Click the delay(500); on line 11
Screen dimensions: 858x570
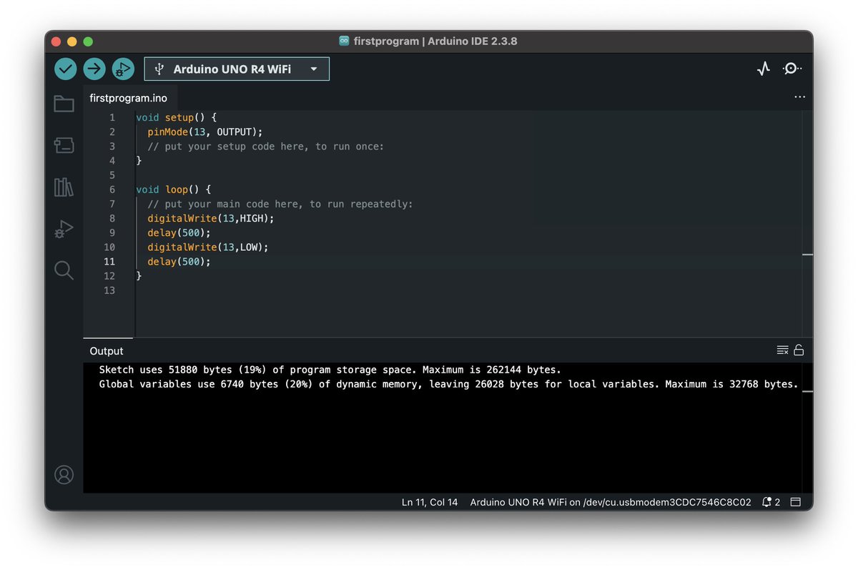point(179,262)
